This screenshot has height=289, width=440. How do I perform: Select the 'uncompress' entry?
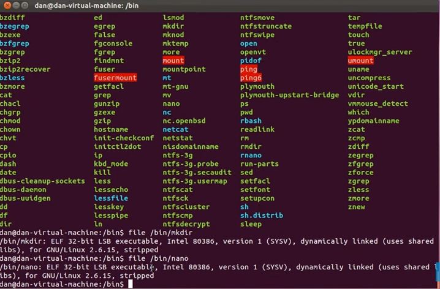tap(370, 78)
